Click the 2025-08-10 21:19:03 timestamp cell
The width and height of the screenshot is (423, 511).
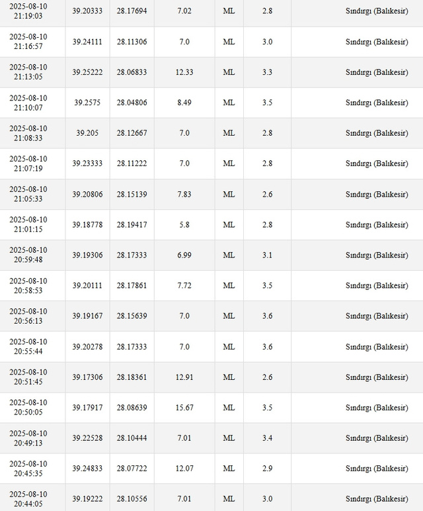point(28,11)
